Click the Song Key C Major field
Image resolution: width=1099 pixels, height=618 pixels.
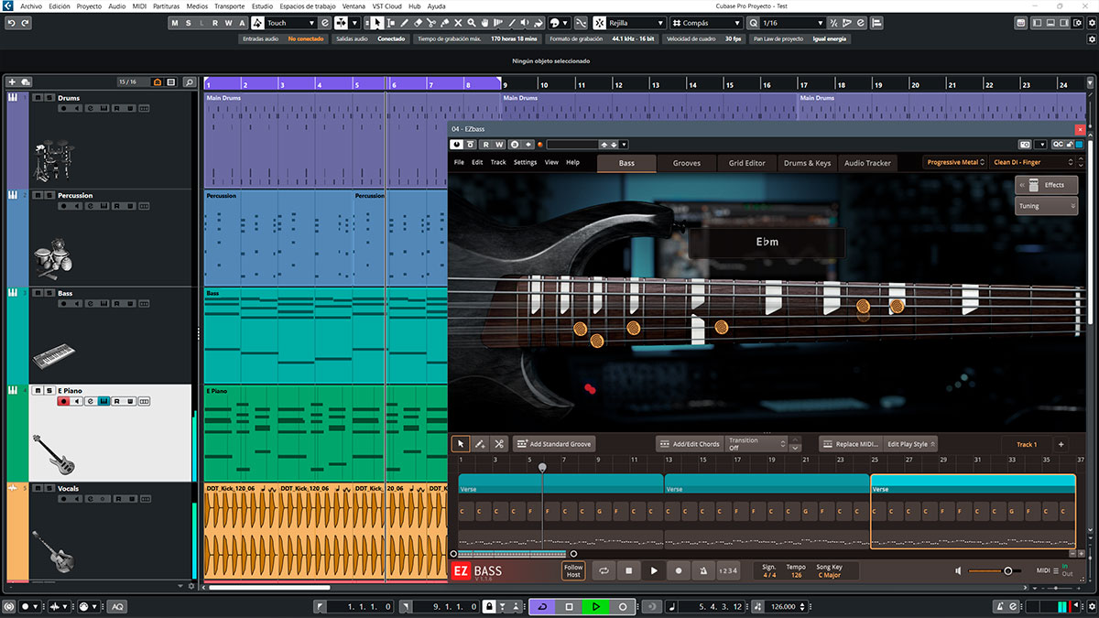click(x=830, y=570)
